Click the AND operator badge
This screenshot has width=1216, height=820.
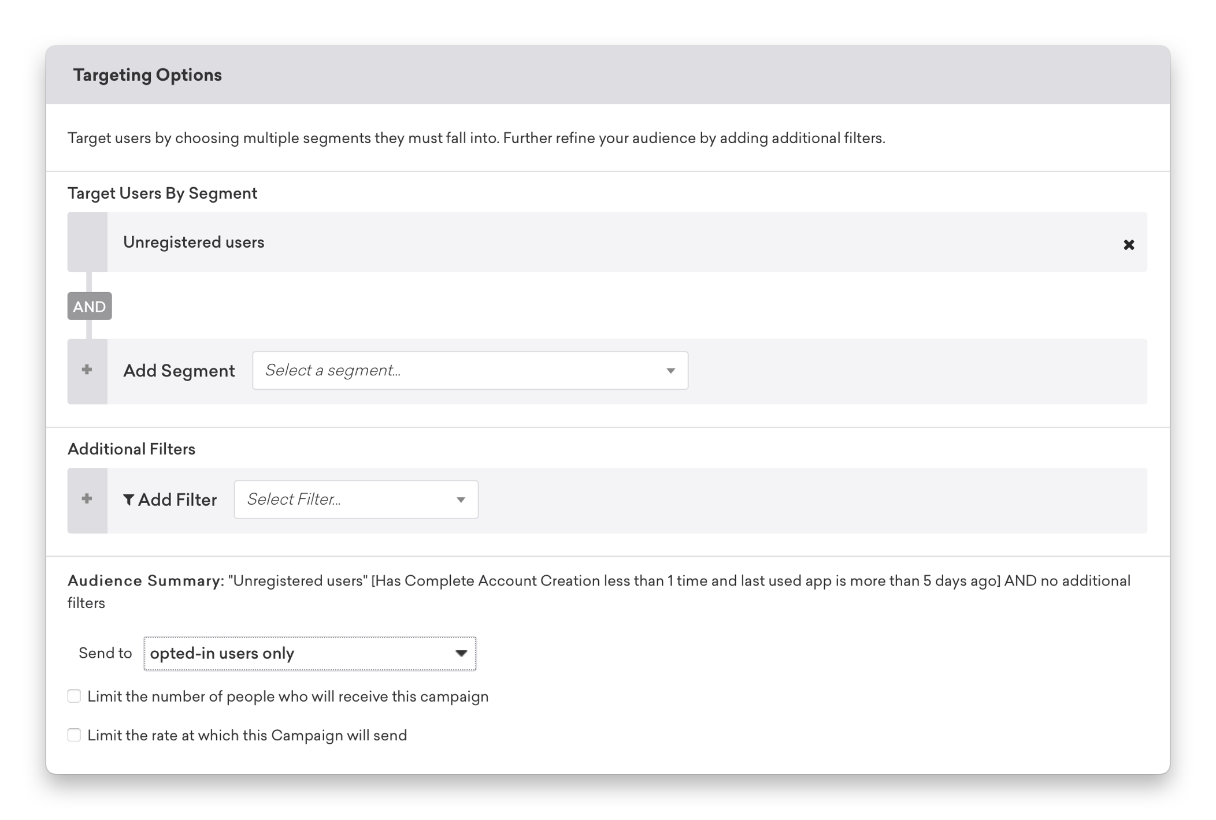point(90,306)
